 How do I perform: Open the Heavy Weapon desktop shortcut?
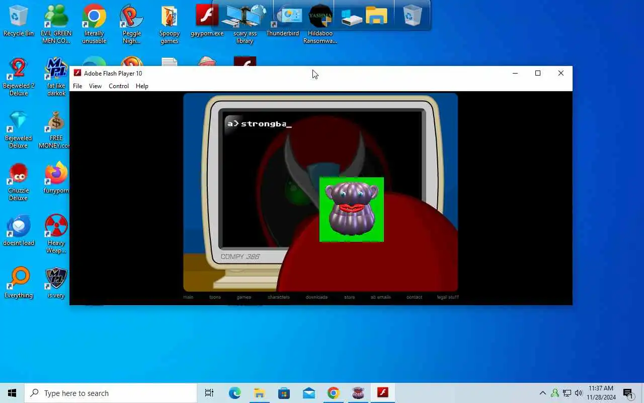pos(56,234)
